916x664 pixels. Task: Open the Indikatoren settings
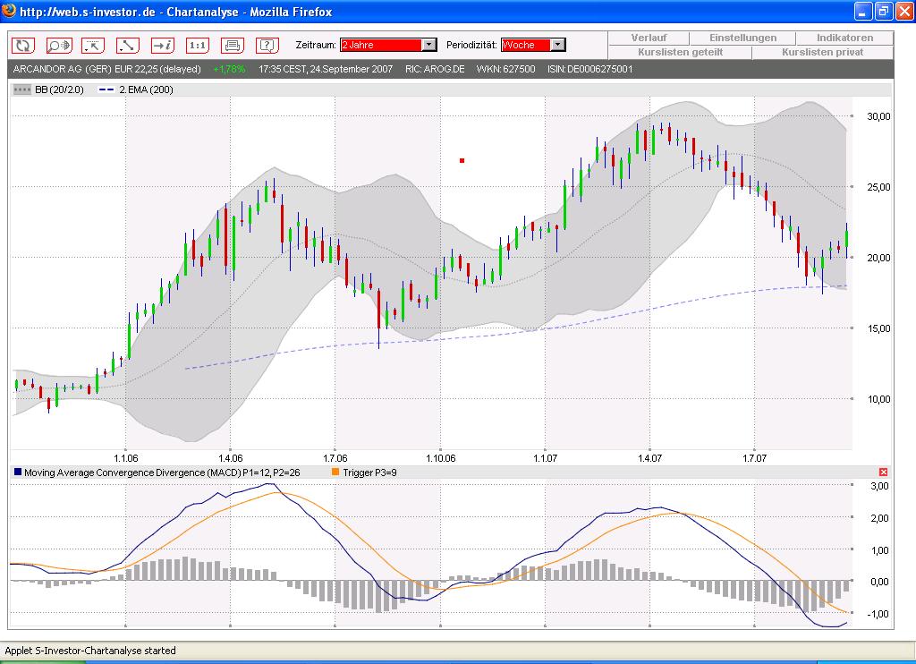tap(843, 38)
